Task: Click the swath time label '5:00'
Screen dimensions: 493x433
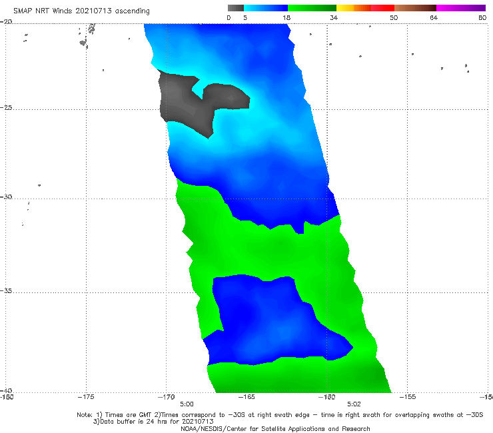Action: coord(187,404)
